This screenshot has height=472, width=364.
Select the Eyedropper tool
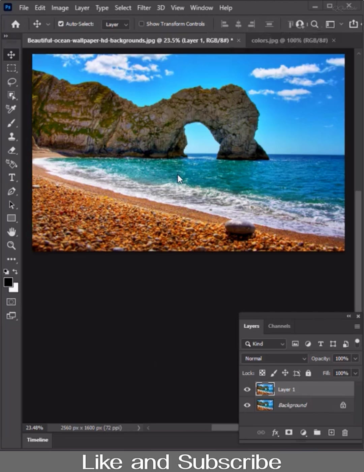[x=11, y=109]
